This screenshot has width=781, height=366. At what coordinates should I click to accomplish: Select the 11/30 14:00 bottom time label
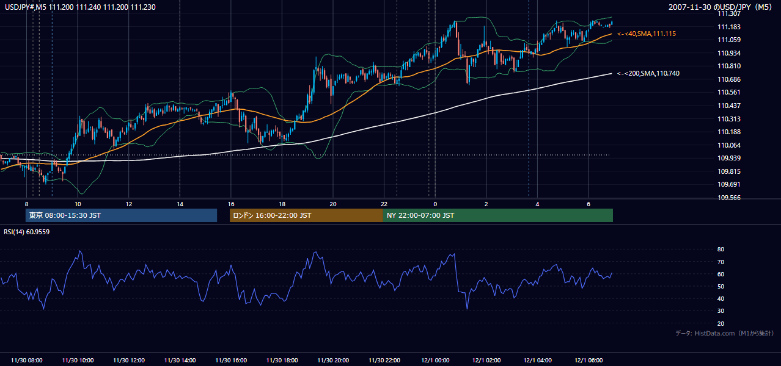point(180,361)
